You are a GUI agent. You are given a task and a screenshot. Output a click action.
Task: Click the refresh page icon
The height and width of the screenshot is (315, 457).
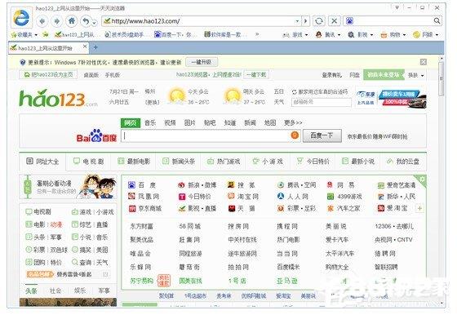pos(319,21)
